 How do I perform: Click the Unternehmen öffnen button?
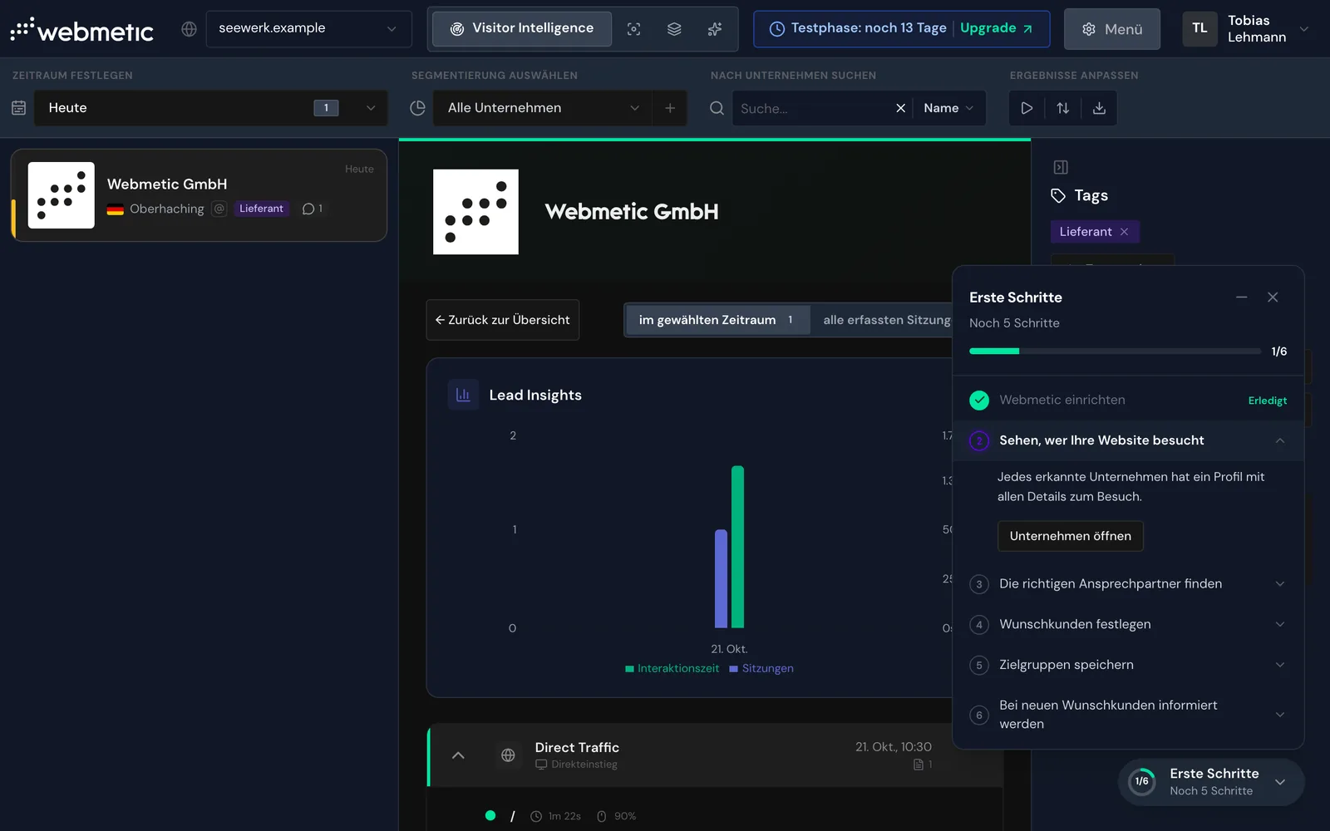click(1070, 536)
